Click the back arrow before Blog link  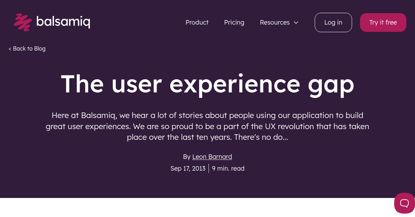10,48
